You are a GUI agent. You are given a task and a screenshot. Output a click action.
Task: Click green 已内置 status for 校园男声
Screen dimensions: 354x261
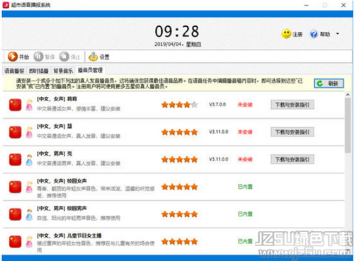click(x=245, y=214)
